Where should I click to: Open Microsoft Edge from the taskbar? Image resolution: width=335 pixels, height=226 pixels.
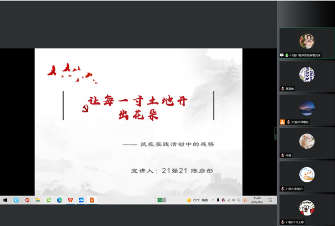[x=60, y=200]
